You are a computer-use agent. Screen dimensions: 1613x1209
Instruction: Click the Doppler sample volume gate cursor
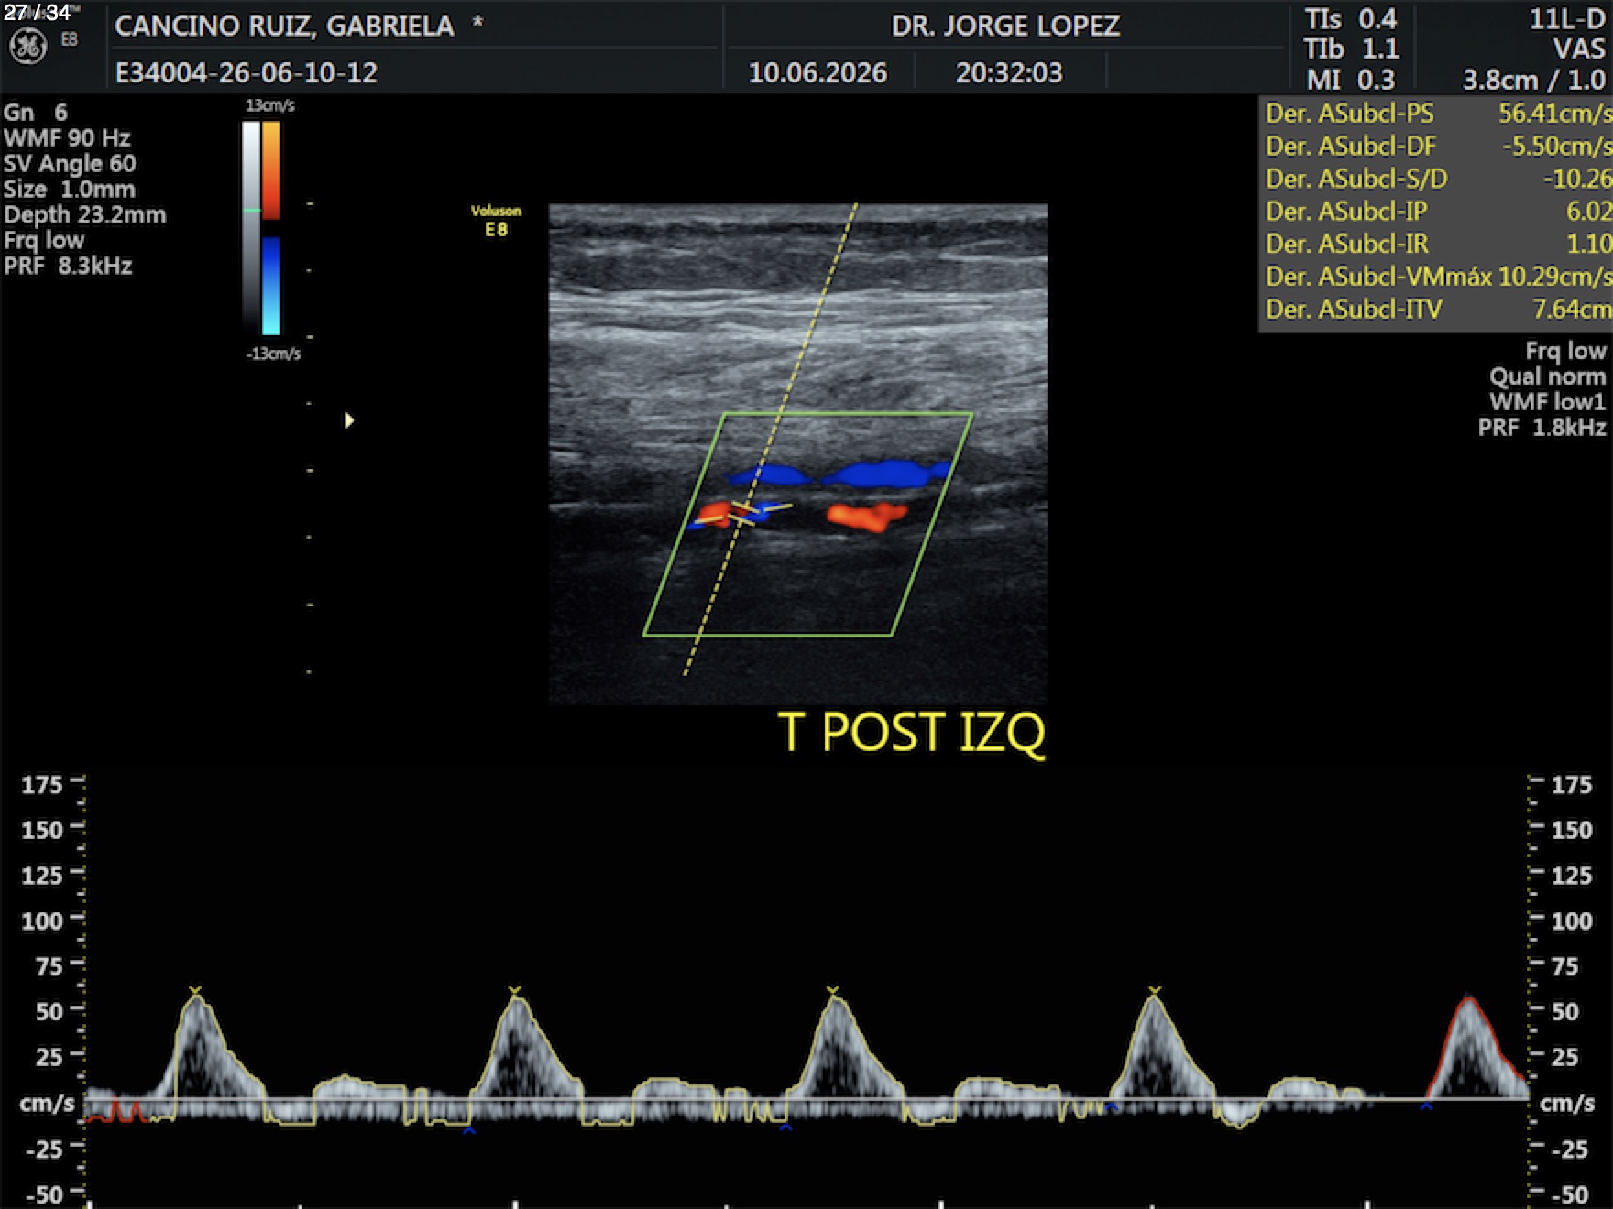[x=743, y=514]
